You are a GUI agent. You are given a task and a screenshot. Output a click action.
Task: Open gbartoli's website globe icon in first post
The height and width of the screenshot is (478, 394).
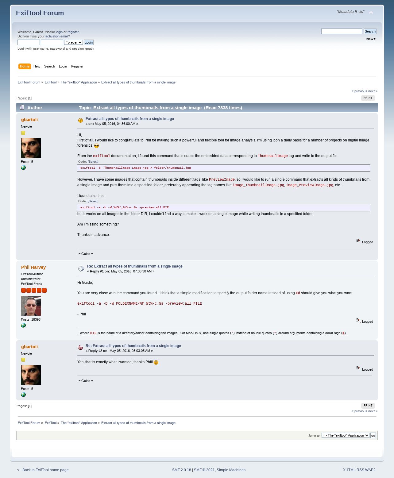pos(23,168)
